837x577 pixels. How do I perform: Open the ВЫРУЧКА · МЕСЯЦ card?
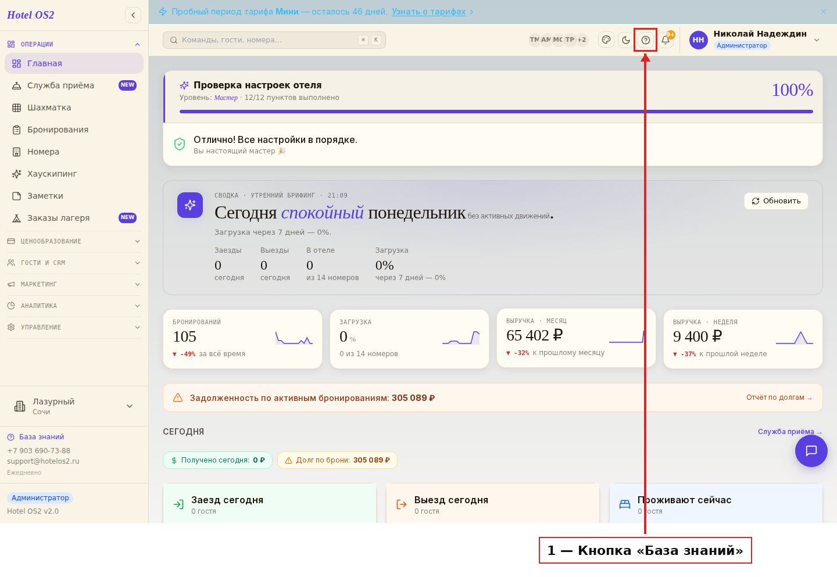coord(576,338)
